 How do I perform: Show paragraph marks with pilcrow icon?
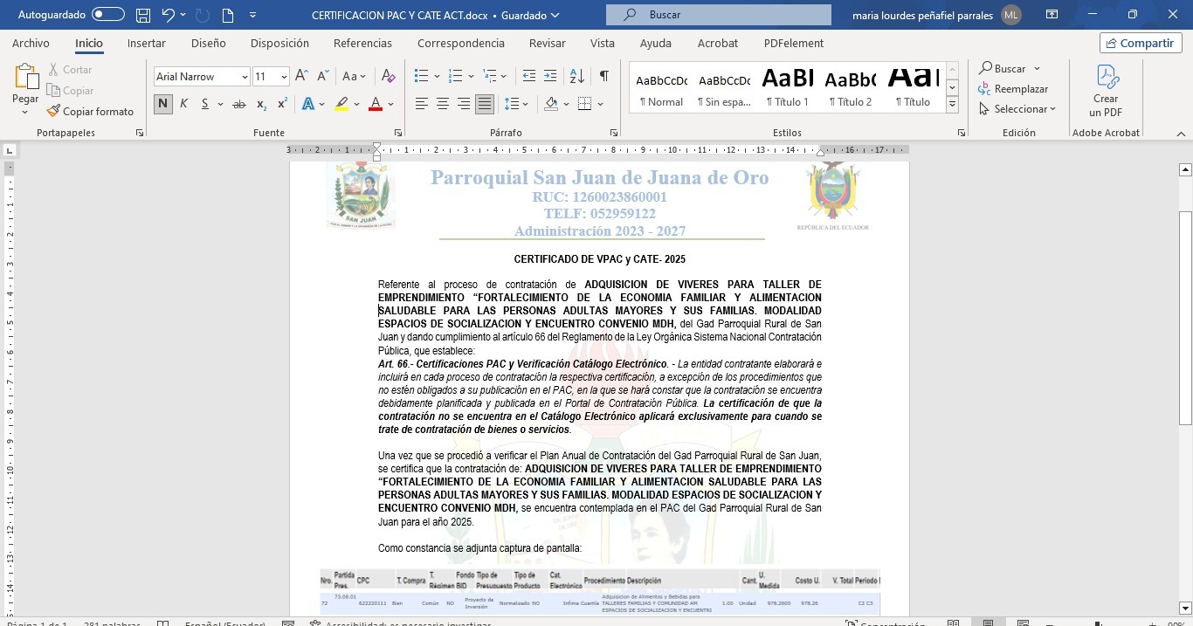(603, 77)
